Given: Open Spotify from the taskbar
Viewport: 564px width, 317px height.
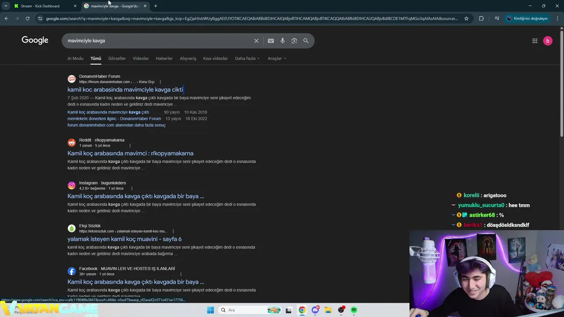Looking at the screenshot, I should tap(354, 310).
